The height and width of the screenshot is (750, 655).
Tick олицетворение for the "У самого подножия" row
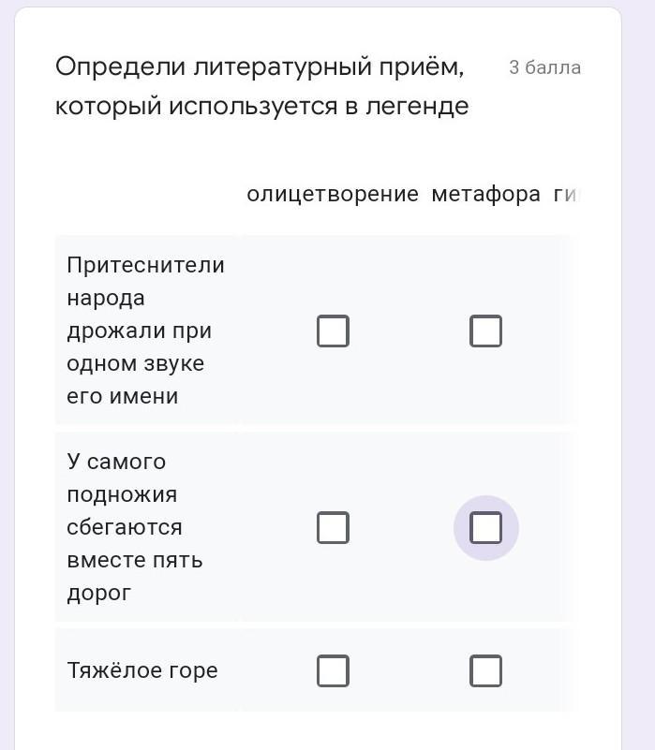click(x=333, y=528)
